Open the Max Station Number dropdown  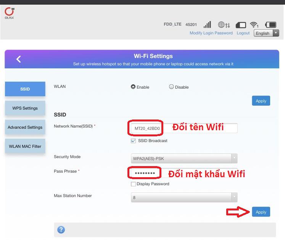coord(184,197)
